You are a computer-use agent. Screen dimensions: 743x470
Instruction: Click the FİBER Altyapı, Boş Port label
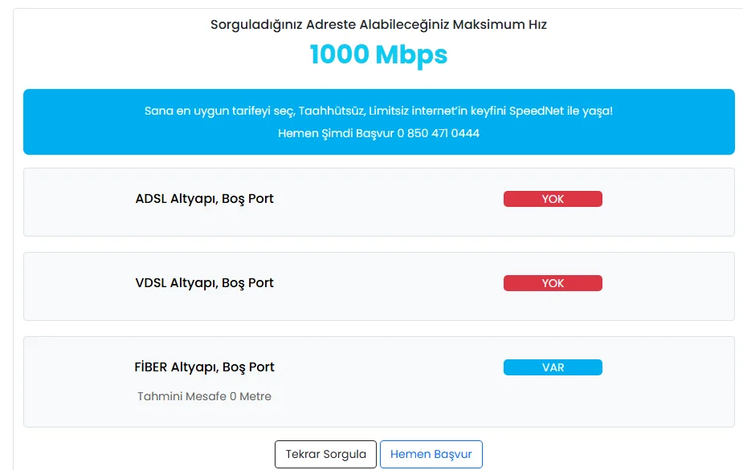click(x=204, y=367)
